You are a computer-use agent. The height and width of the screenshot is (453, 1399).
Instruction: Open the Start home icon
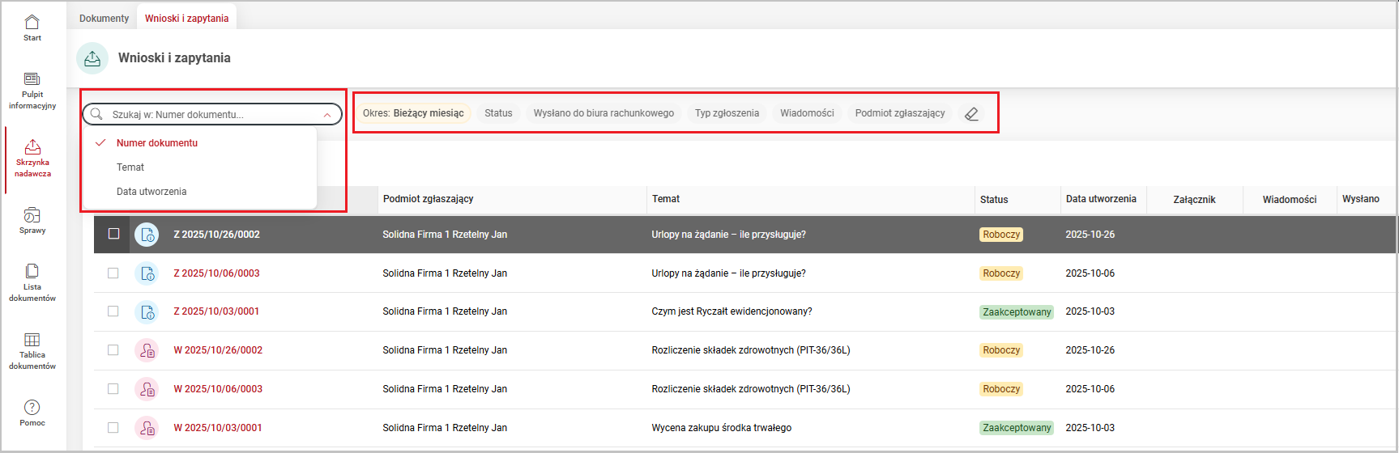[x=32, y=23]
